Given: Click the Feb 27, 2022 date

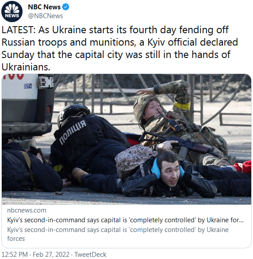Looking at the screenshot, I should (x=51, y=255).
